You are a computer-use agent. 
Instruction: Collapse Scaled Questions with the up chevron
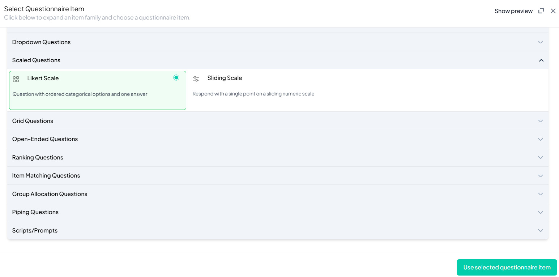541,60
